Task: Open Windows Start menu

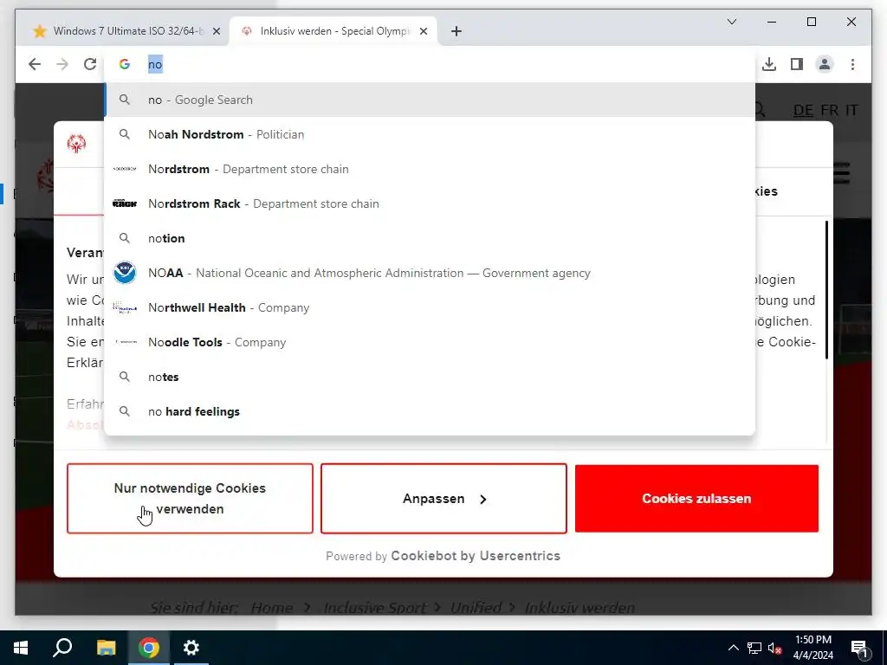Action: (x=21, y=648)
